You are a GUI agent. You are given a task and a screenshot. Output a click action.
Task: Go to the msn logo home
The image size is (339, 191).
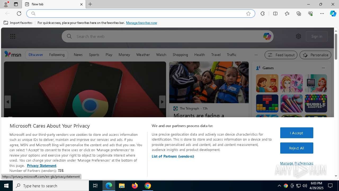pyautogui.click(x=13, y=54)
